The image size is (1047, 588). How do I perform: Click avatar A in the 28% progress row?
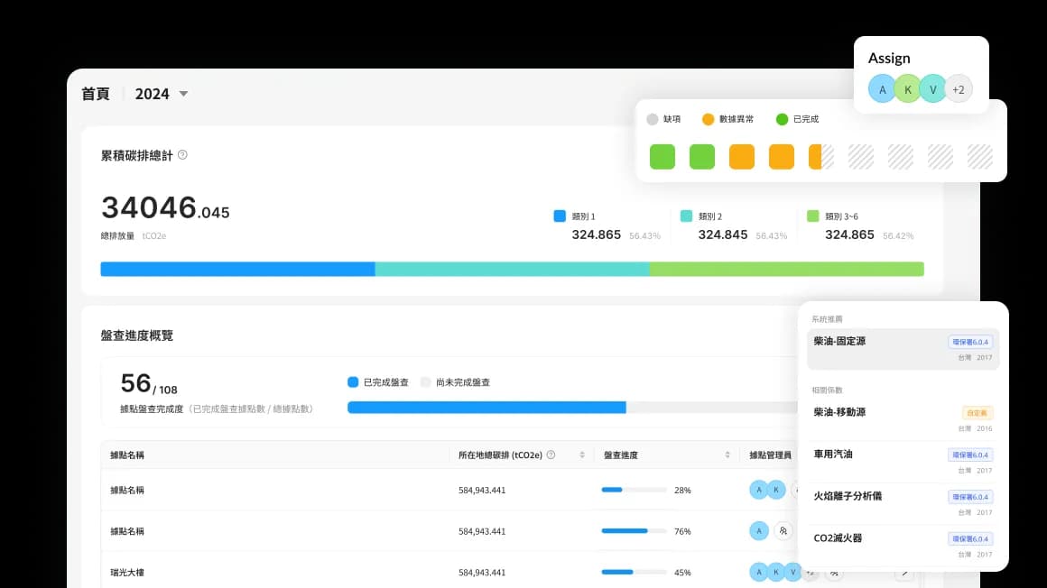click(759, 490)
